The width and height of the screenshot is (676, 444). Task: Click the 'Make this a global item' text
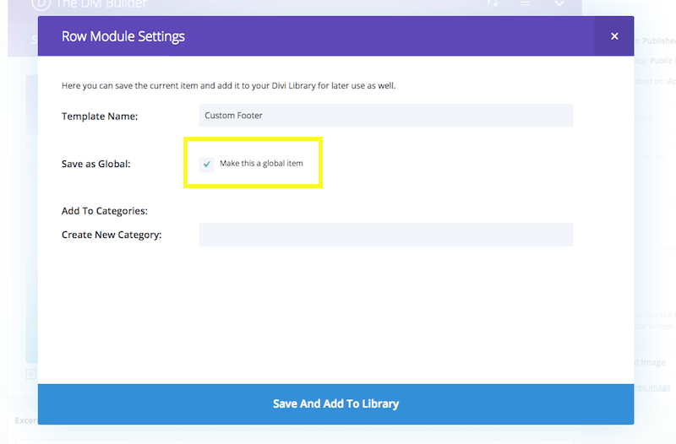tap(261, 164)
